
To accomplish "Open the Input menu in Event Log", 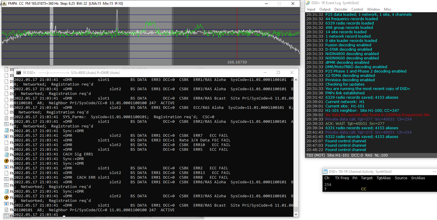I will (311, 9).
